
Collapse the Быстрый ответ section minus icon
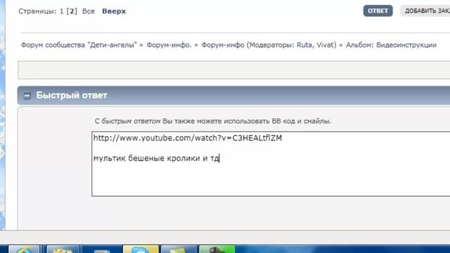[x=27, y=96]
